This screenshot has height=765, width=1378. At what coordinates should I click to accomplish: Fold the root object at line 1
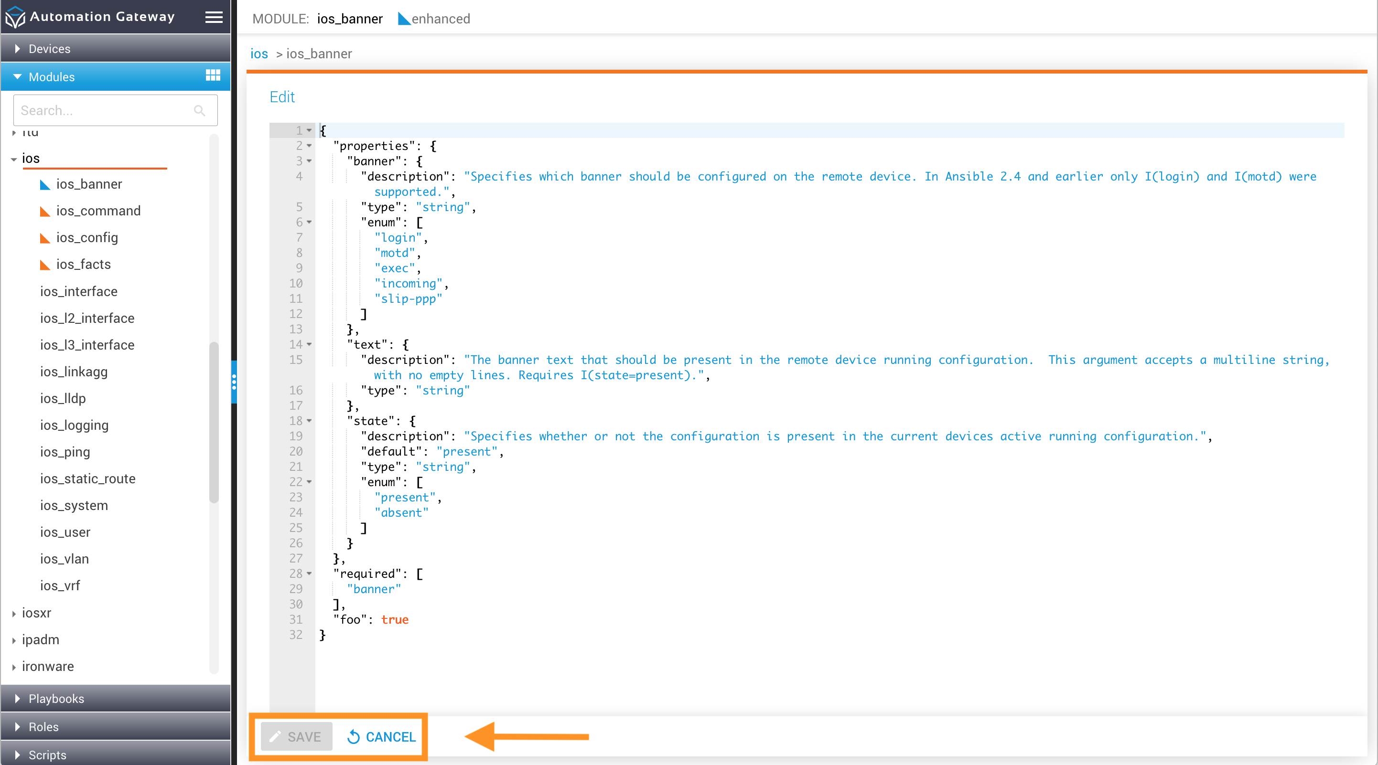(309, 130)
